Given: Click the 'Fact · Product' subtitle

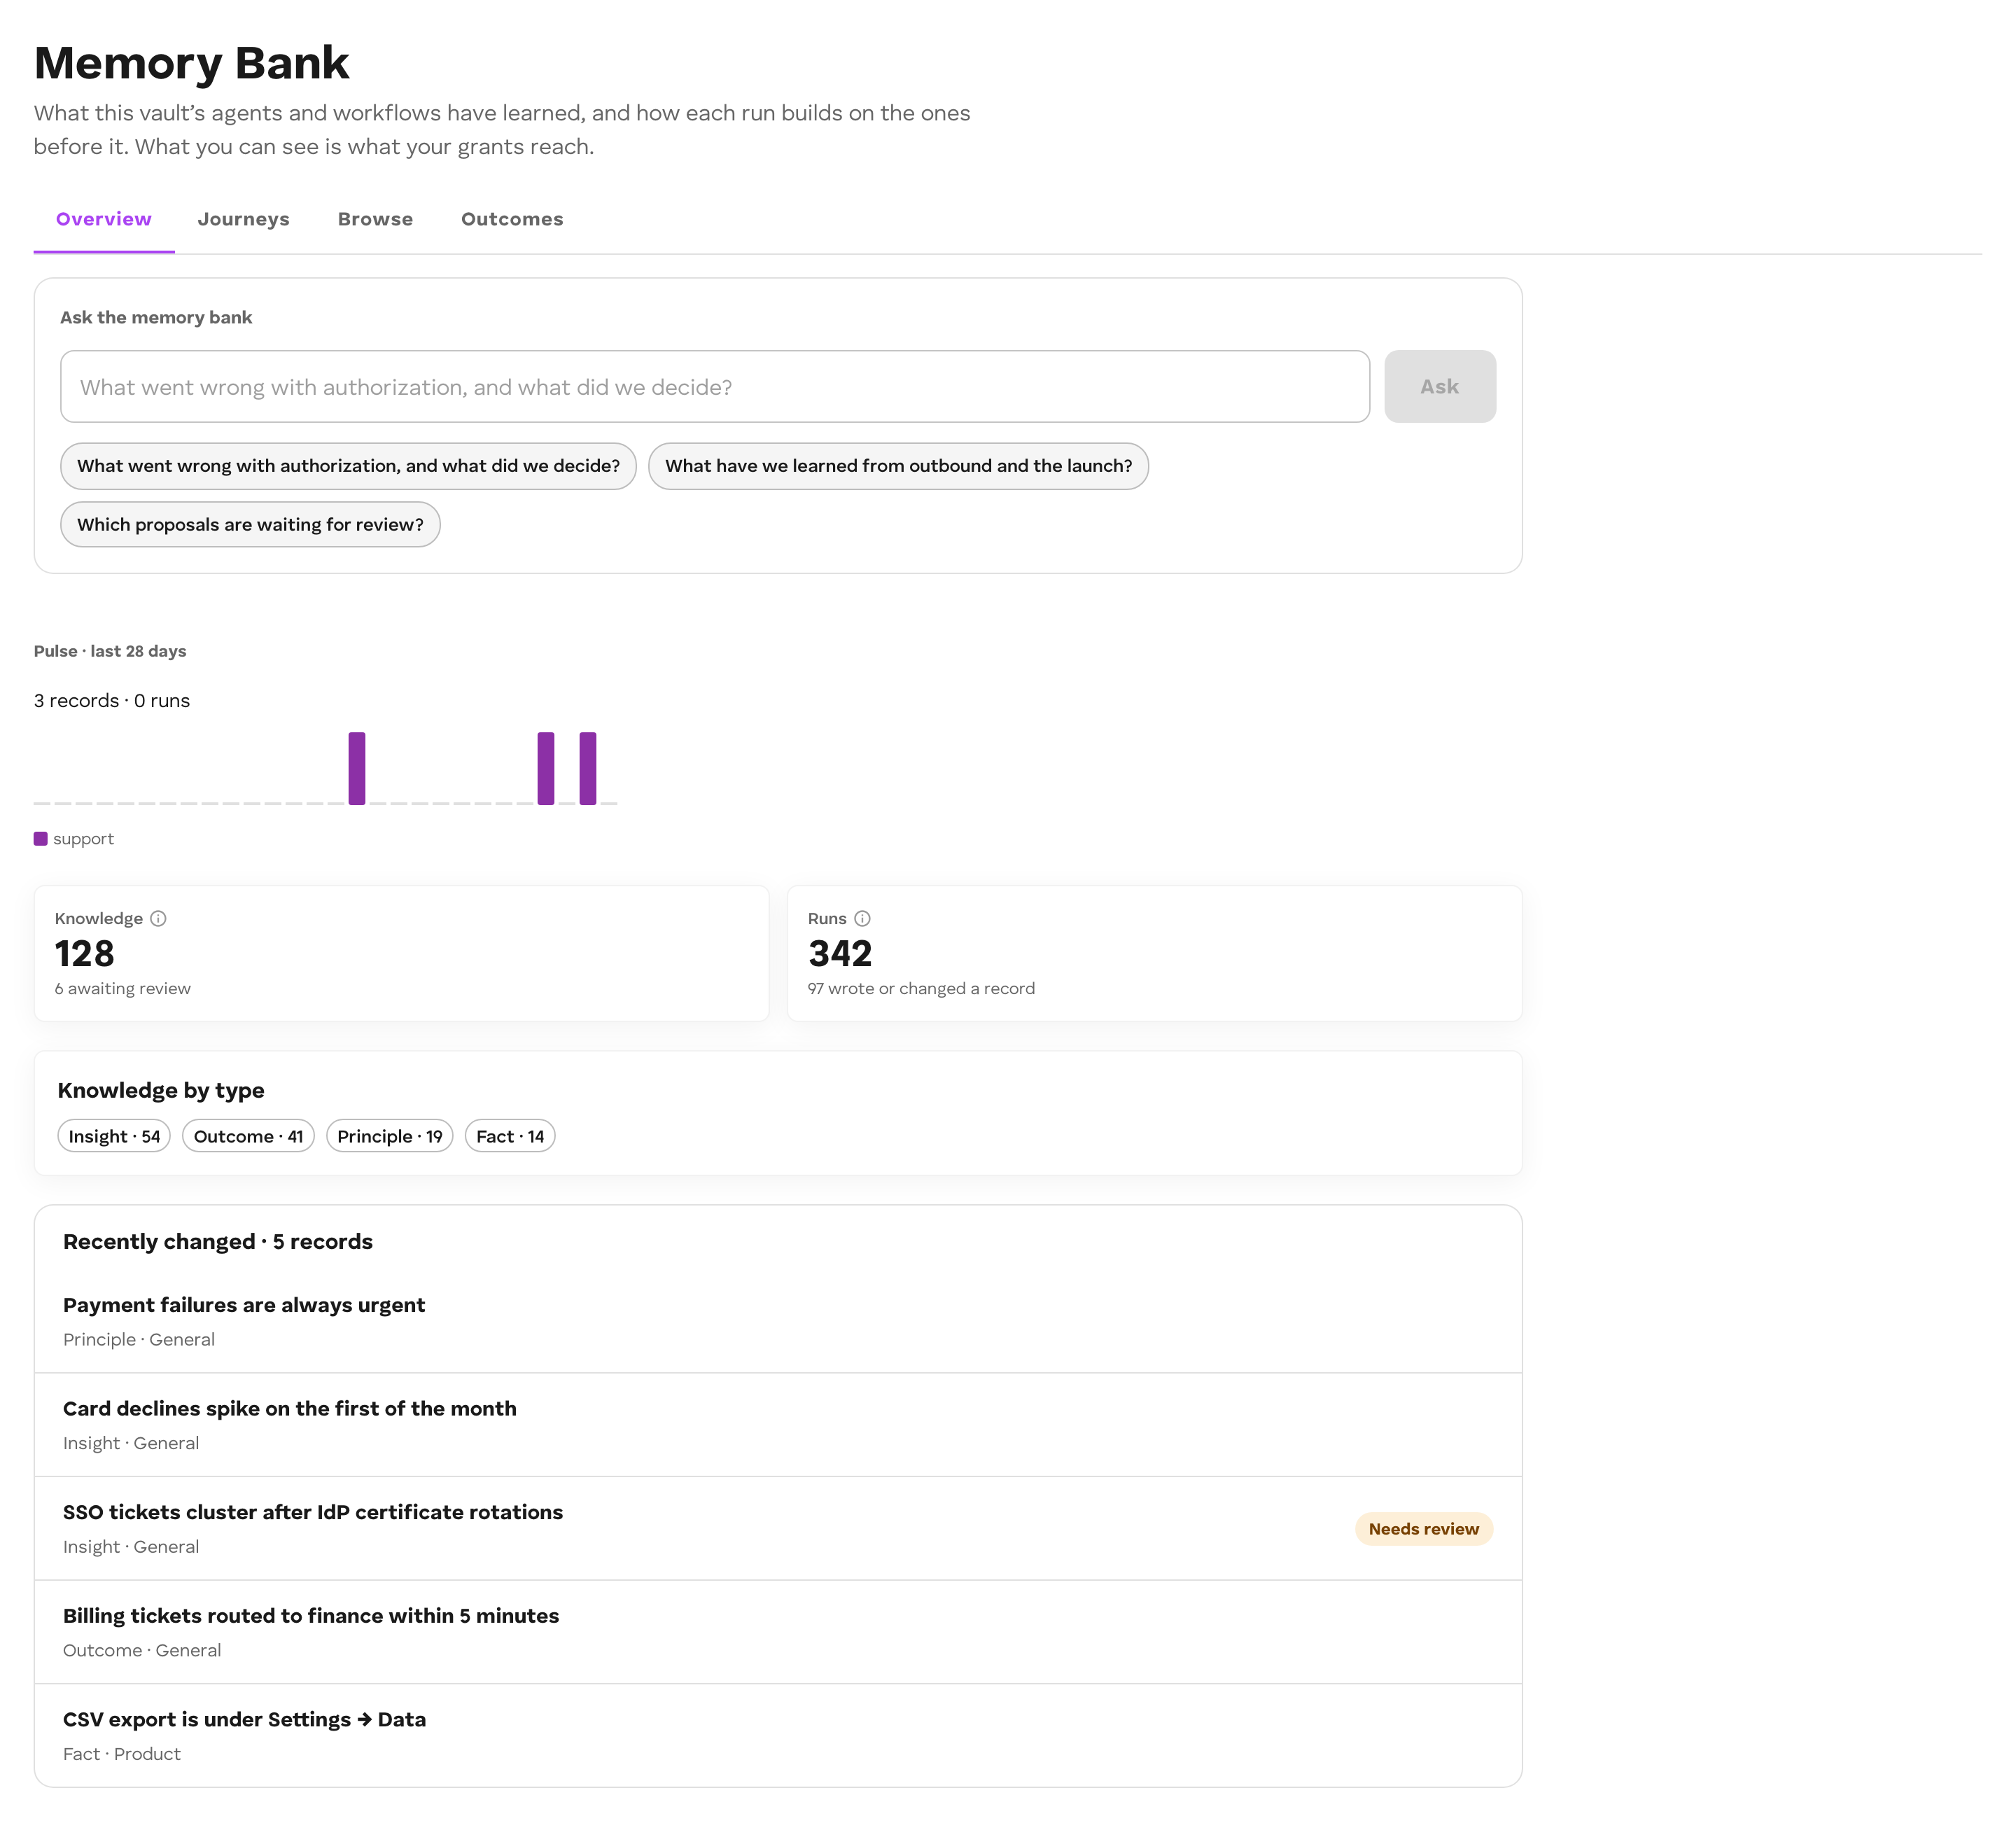Looking at the screenshot, I should pyautogui.click(x=122, y=1754).
